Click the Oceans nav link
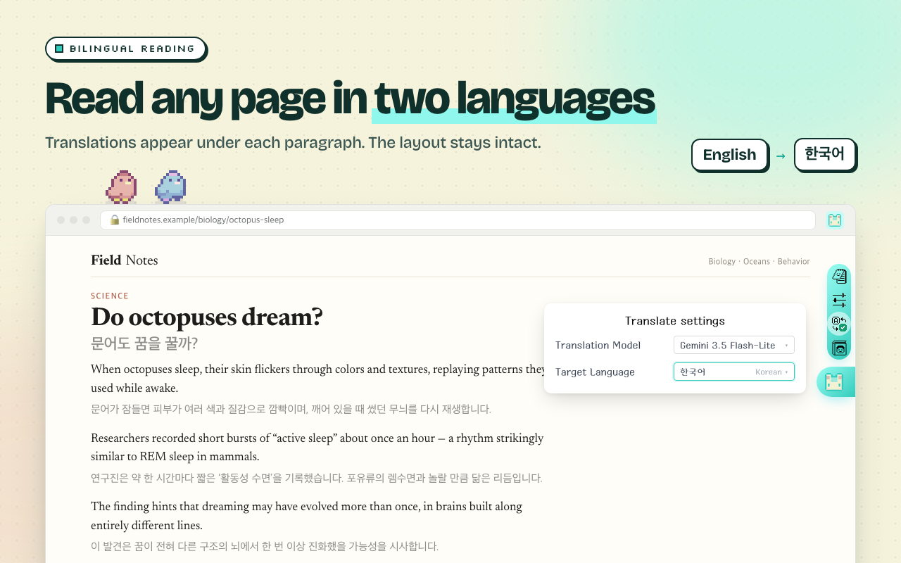This screenshot has height=563, width=901. point(757,261)
